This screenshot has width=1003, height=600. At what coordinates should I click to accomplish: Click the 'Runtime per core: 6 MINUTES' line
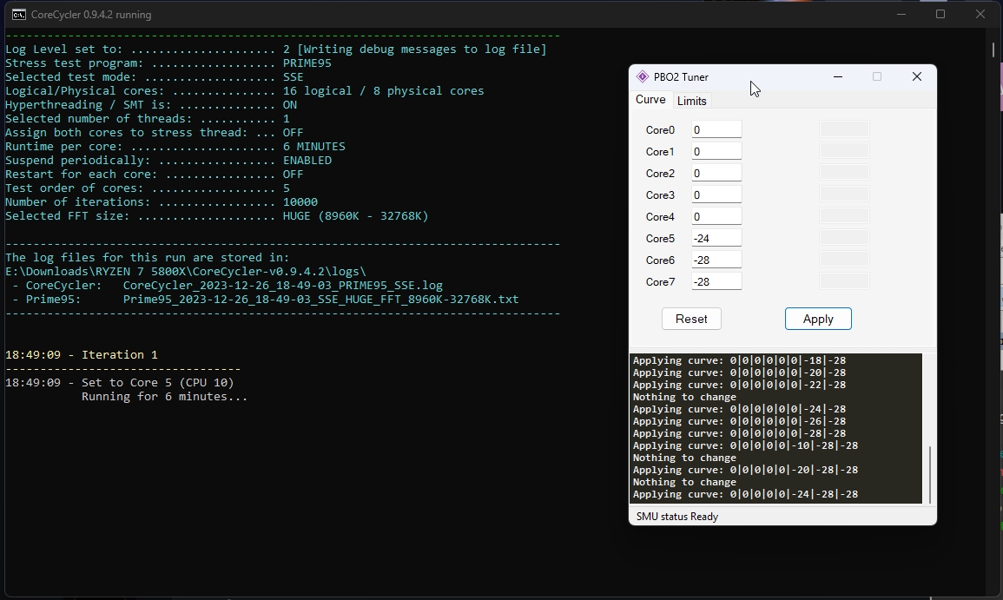(175, 147)
